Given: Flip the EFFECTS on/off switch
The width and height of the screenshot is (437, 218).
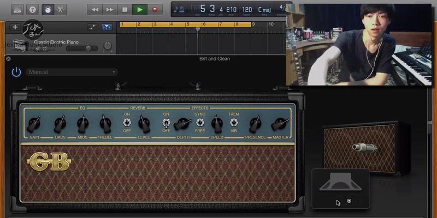Looking at the screenshot, I should tap(166, 123).
